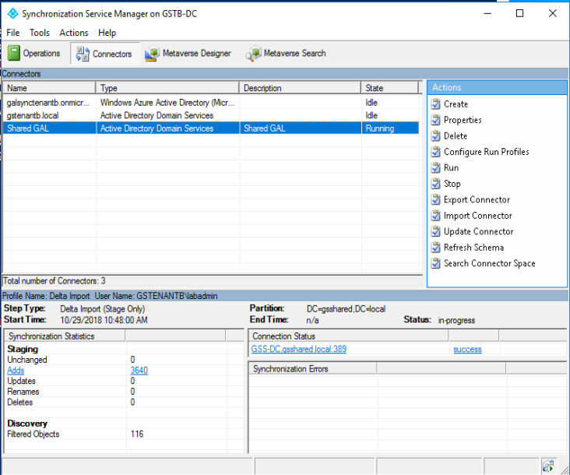Select the galsynctenantb.onmicrosoft connector row
Screen dimensions: 570x475
pyautogui.click(x=48, y=103)
